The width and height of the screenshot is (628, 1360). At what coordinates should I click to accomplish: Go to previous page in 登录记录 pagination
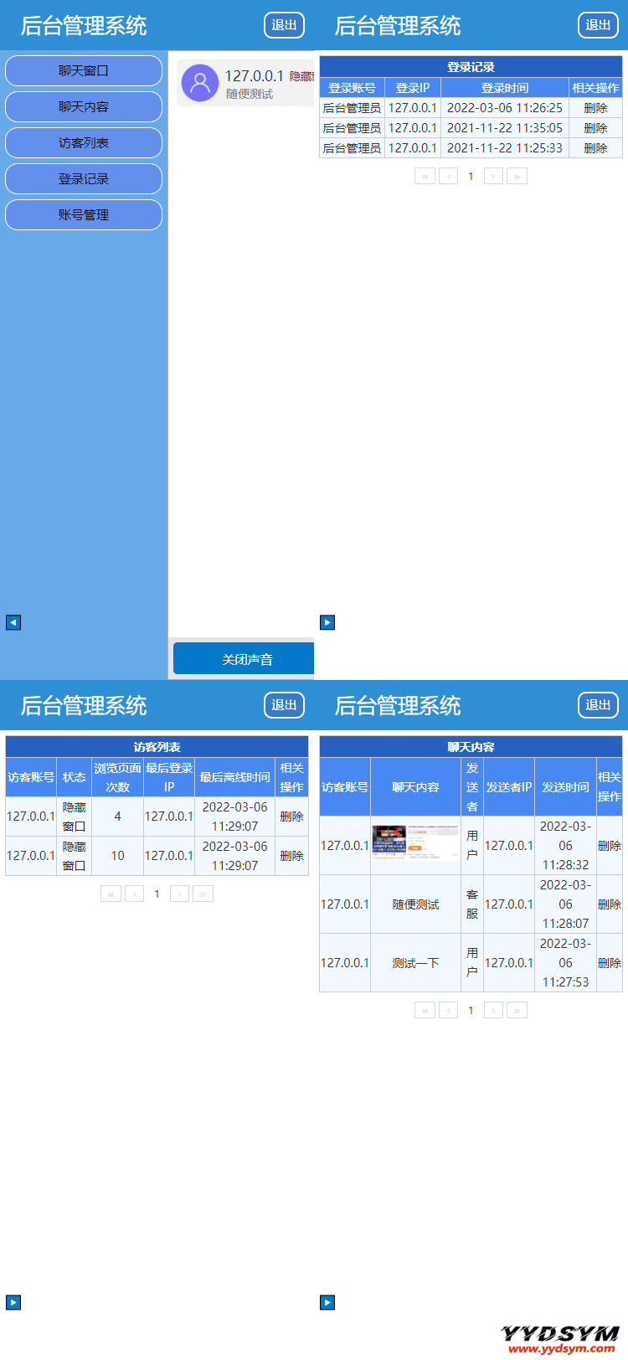pos(448,176)
